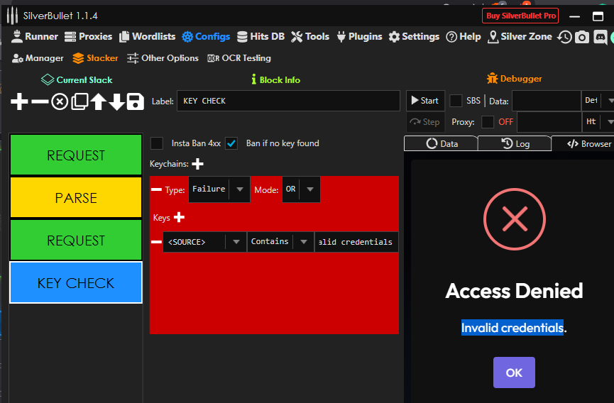This screenshot has width=614, height=403.
Task: Open the Runner section
Action: pos(35,36)
